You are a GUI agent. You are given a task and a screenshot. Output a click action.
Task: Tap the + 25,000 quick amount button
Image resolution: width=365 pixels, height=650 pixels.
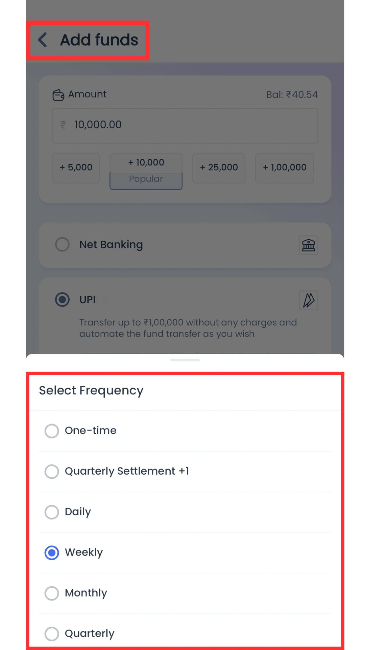point(219,168)
